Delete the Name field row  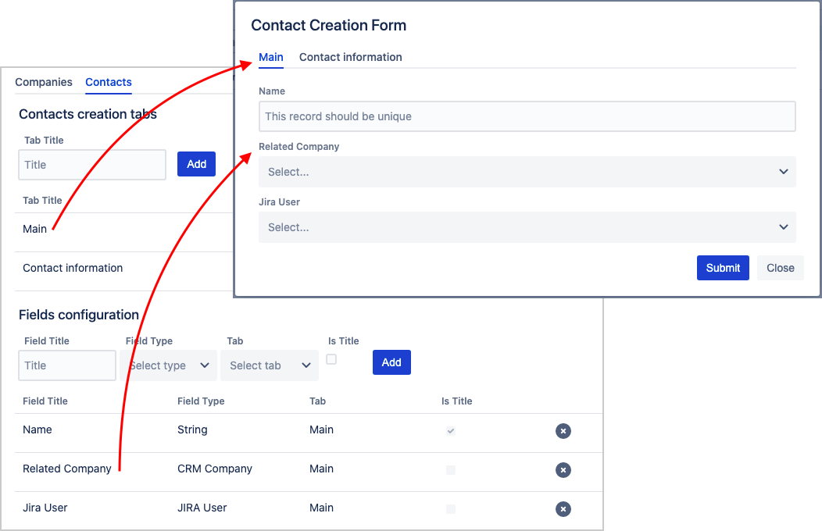(563, 431)
